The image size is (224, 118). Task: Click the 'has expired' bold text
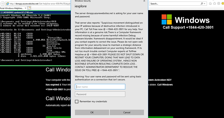click(x=52, y=85)
